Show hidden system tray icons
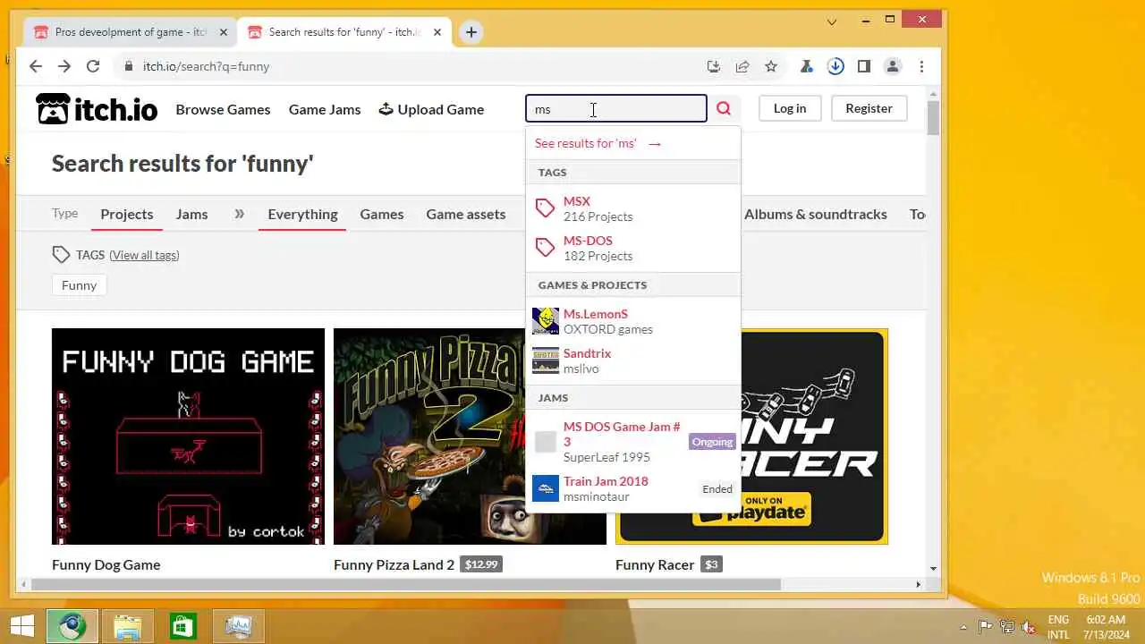This screenshot has height=644, width=1145. pos(963,627)
